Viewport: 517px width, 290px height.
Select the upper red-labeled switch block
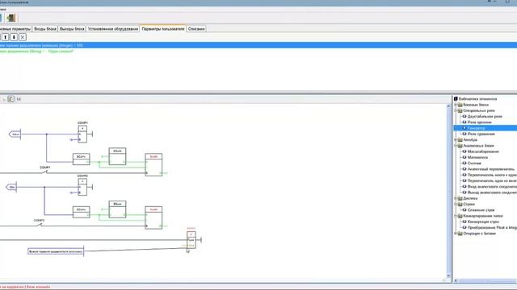[153, 164]
